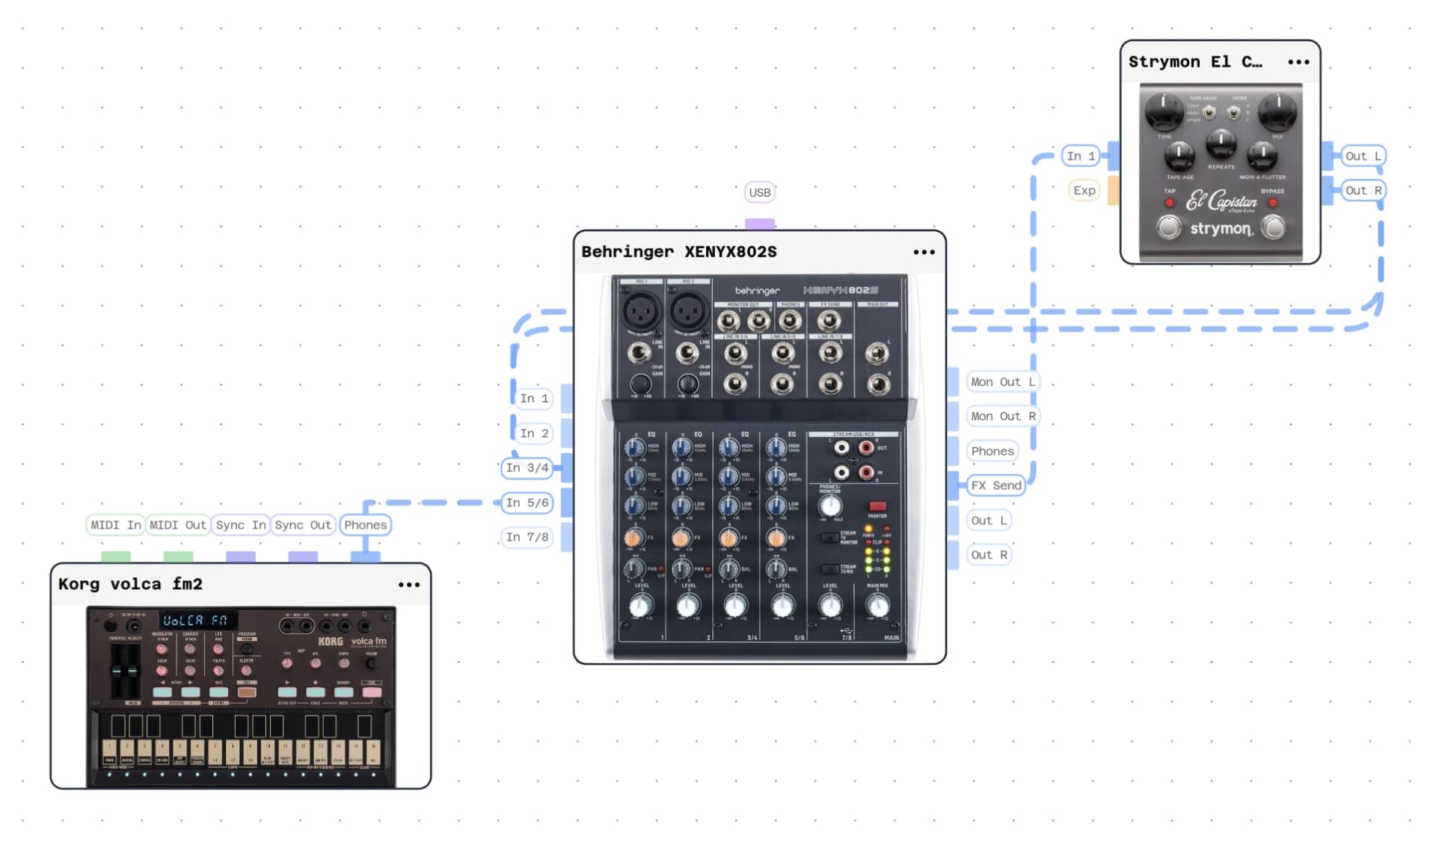
Task: Select the Mon Out R port
Action: point(1002,417)
